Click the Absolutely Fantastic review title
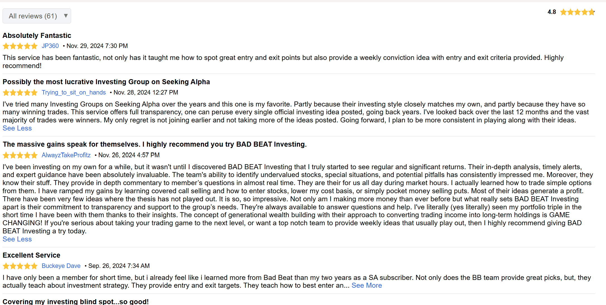Viewport: 606px width, 305px height. pyautogui.click(x=37, y=36)
